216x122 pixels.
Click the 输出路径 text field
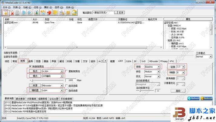coord(103,13)
